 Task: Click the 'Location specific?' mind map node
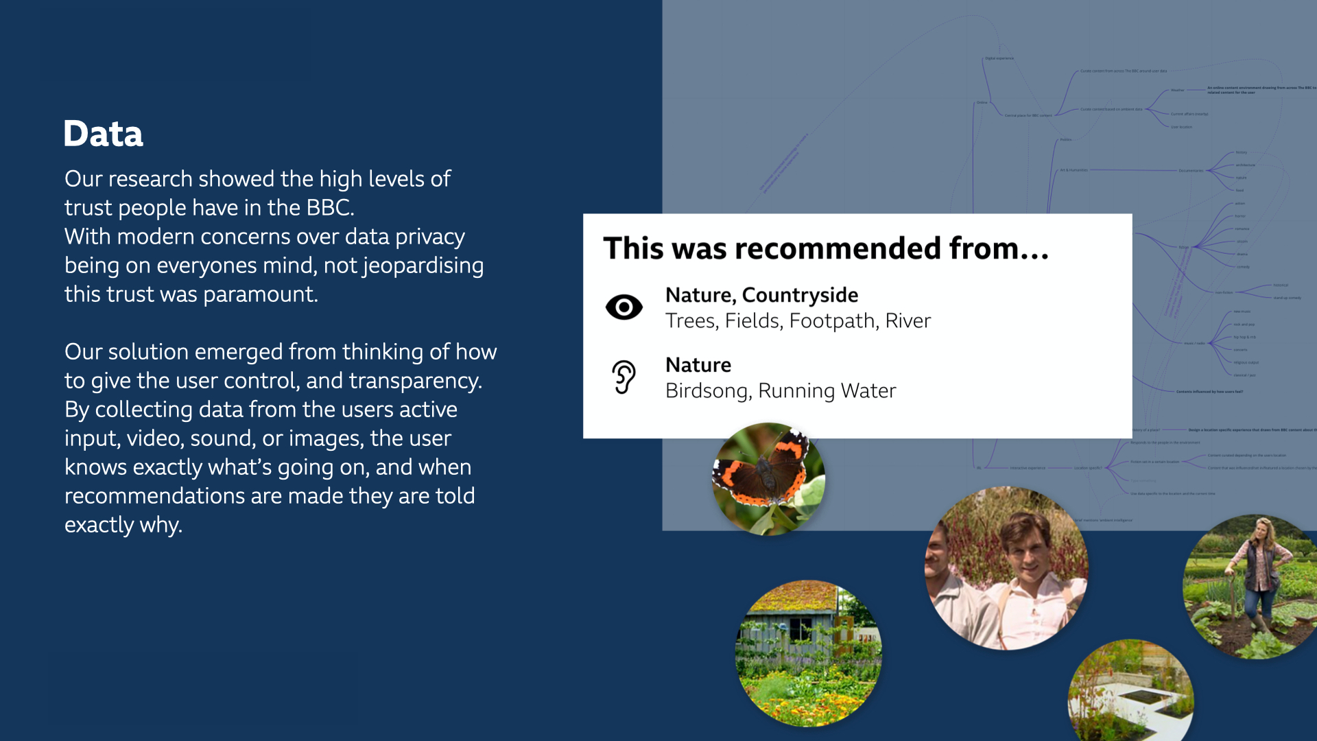tap(1087, 468)
